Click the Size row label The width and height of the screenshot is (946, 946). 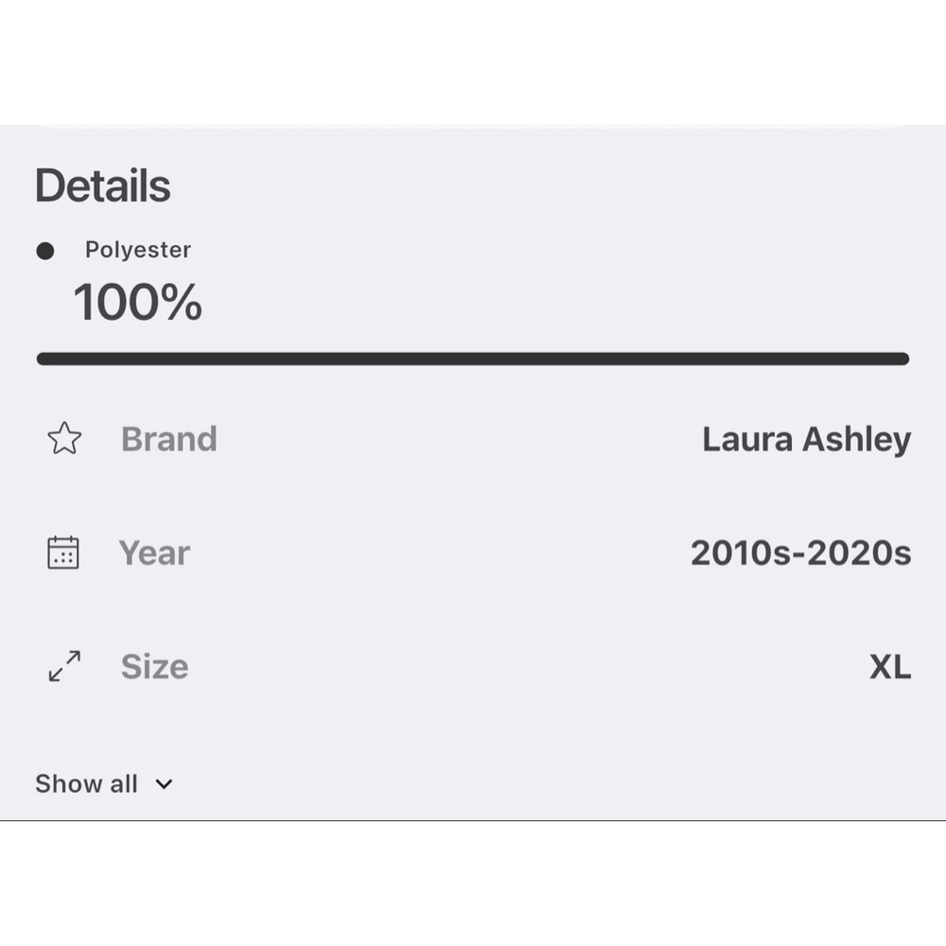click(x=154, y=667)
